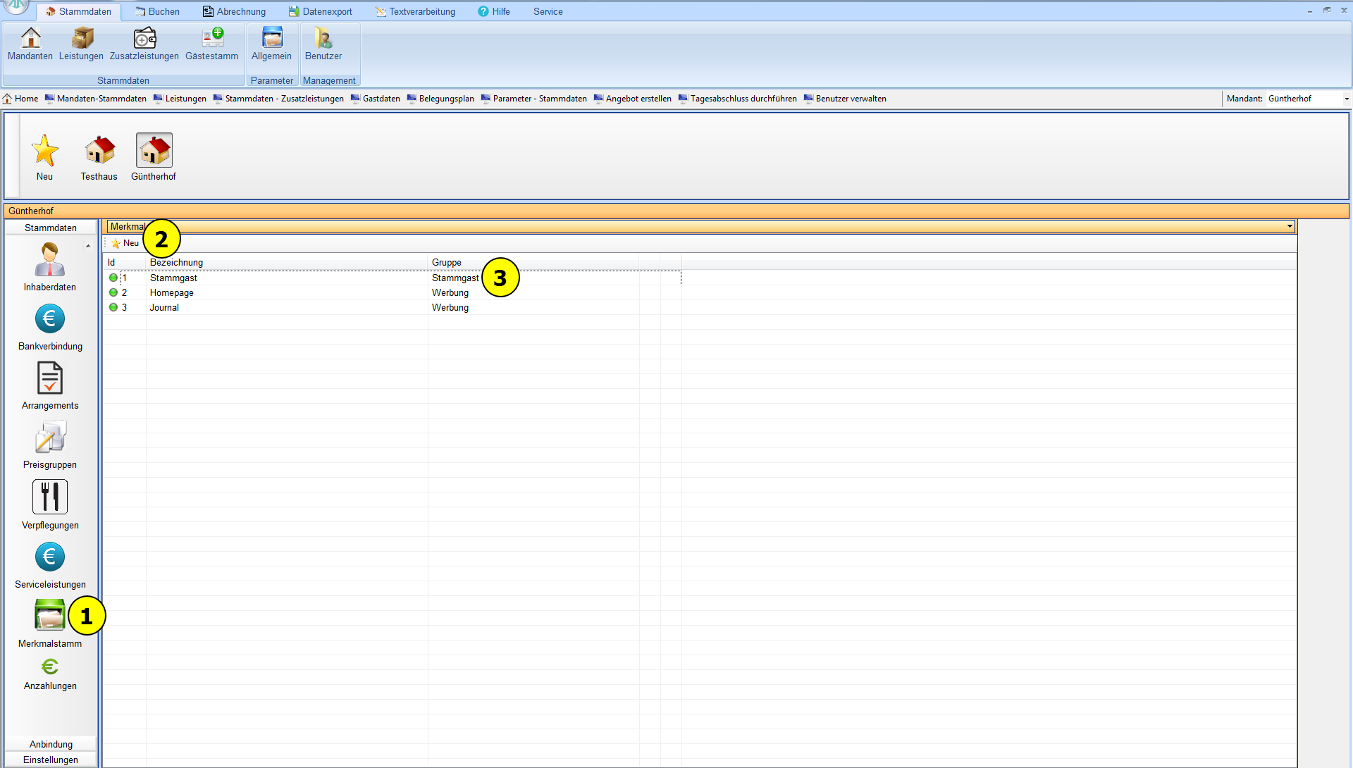This screenshot has height=768, width=1353.
Task: Open the Belegungsplan shortcut link
Action: [x=446, y=99]
